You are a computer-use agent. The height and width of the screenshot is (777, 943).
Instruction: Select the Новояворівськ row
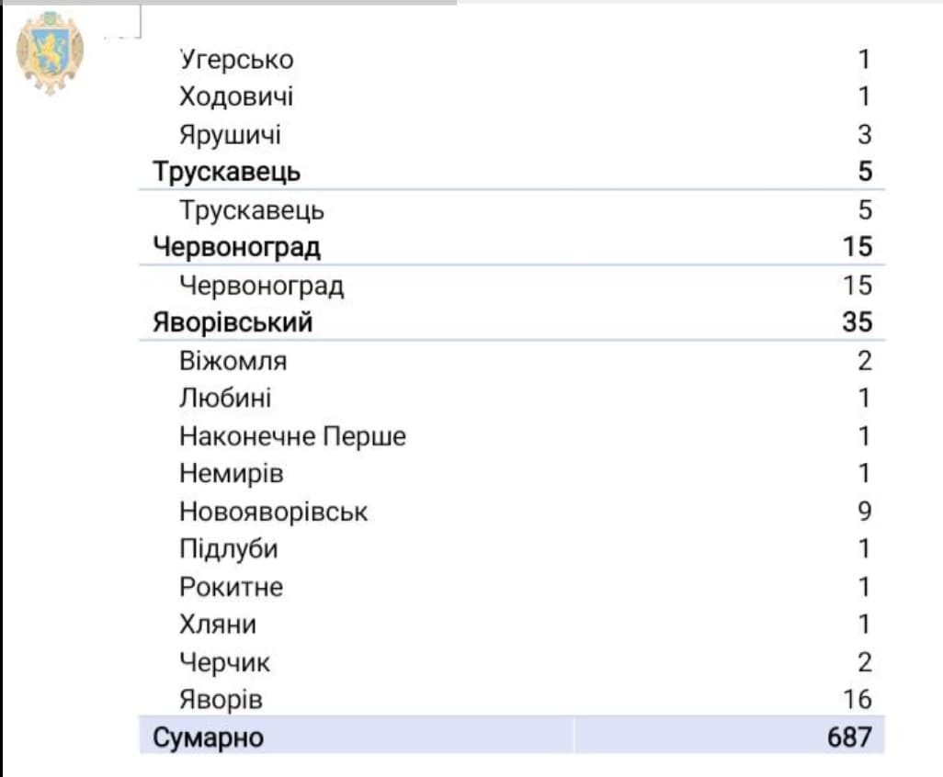273,512
